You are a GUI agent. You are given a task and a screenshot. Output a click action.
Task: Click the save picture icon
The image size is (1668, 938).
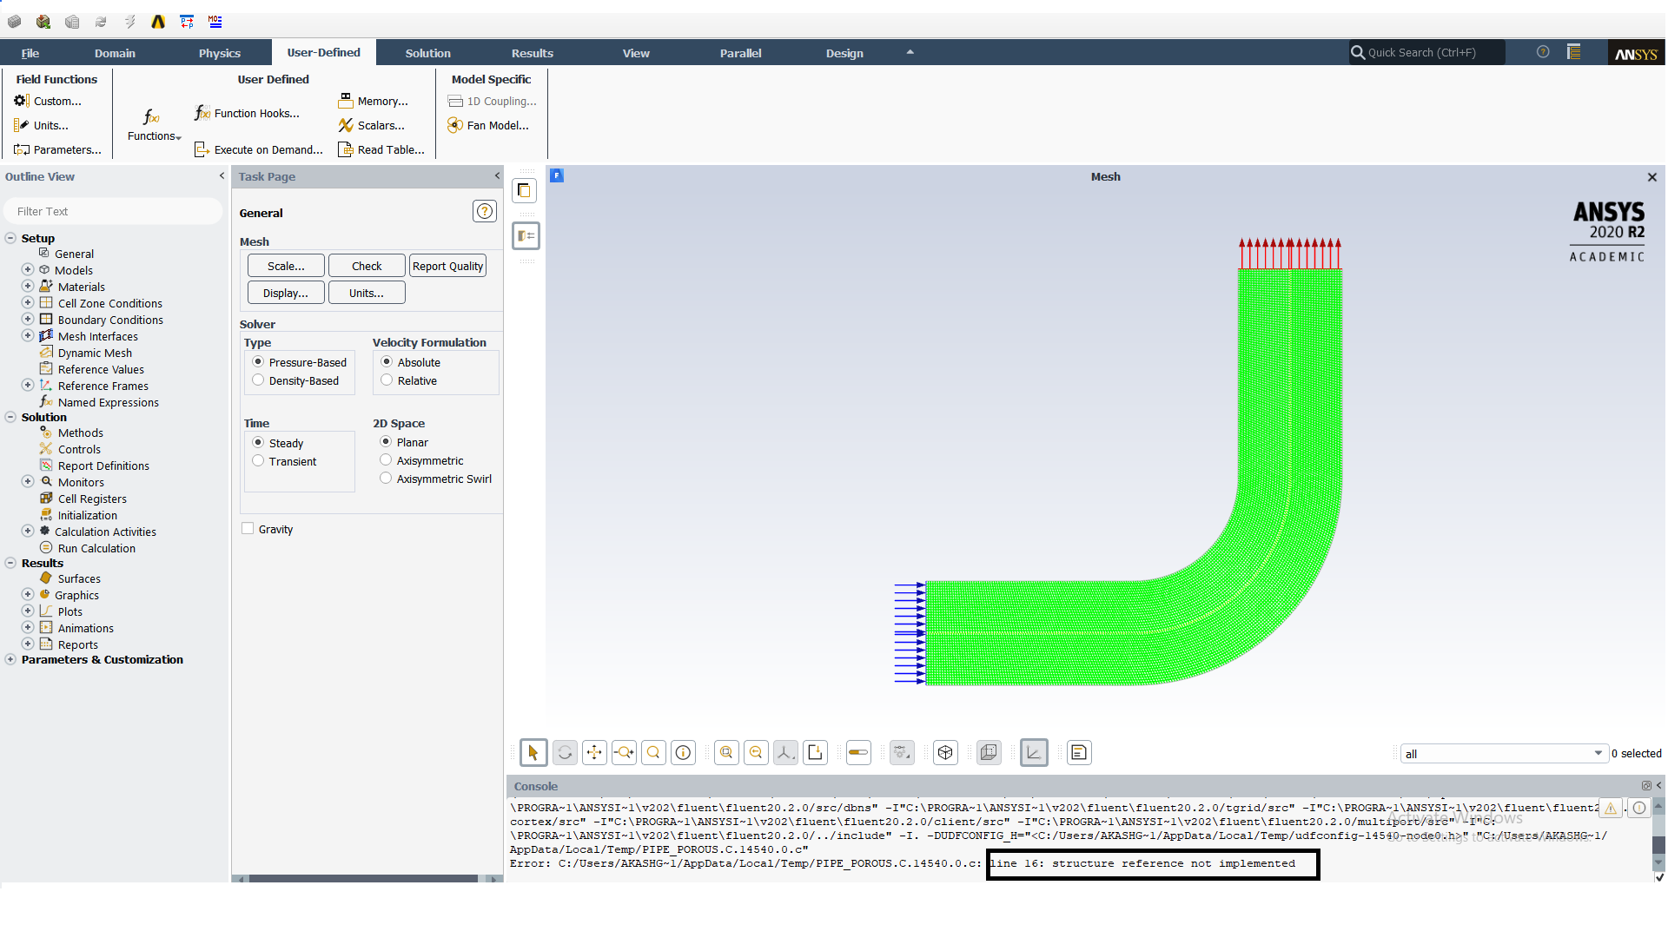tap(815, 753)
